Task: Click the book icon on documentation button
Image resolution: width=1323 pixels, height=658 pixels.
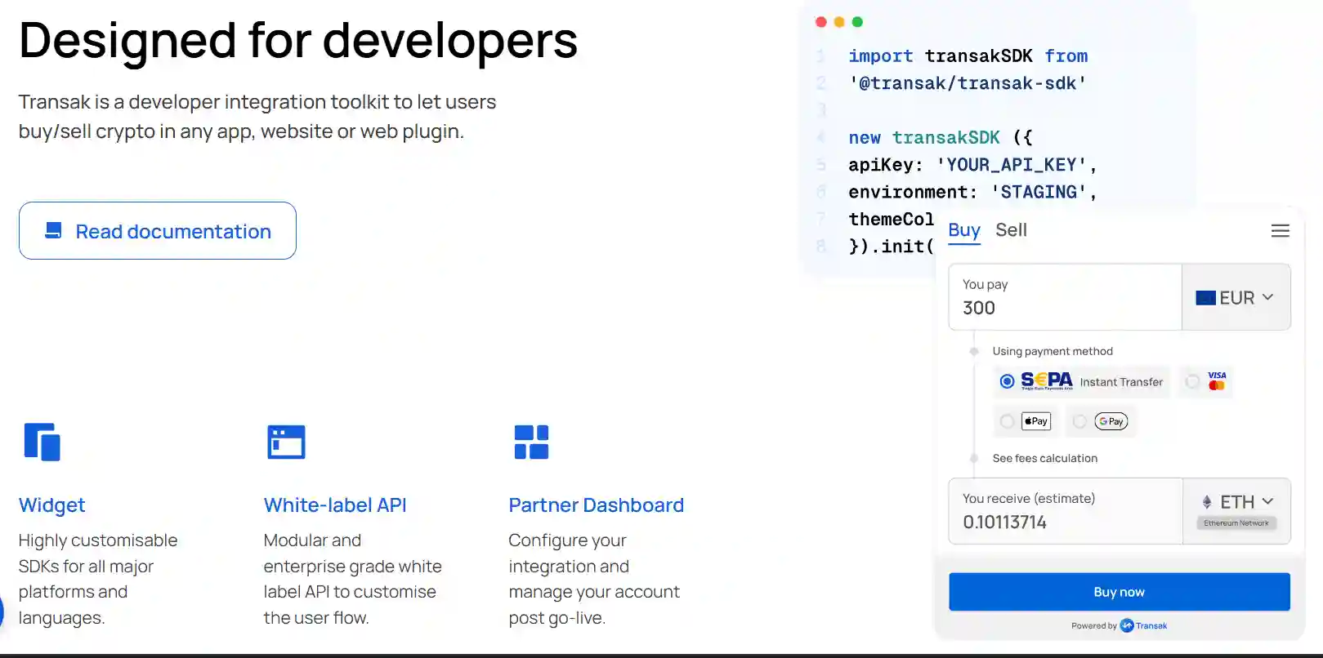Action: pyautogui.click(x=54, y=231)
